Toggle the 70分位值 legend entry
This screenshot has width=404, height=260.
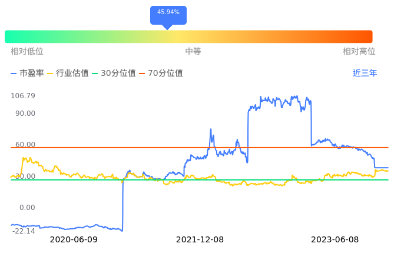pos(161,74)
